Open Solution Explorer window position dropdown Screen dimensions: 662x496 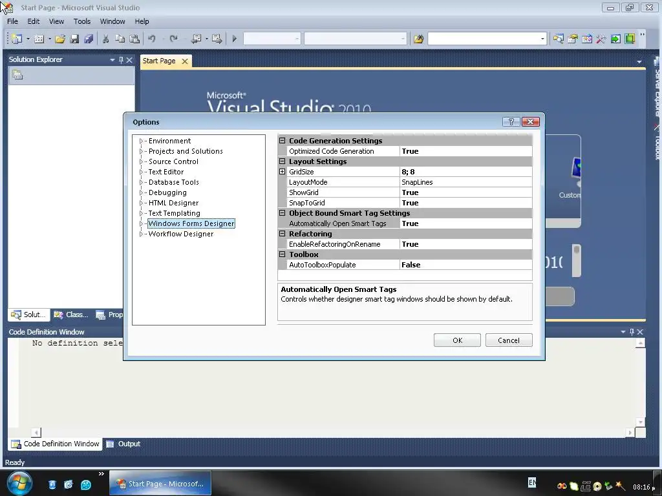tap(112, 60)
